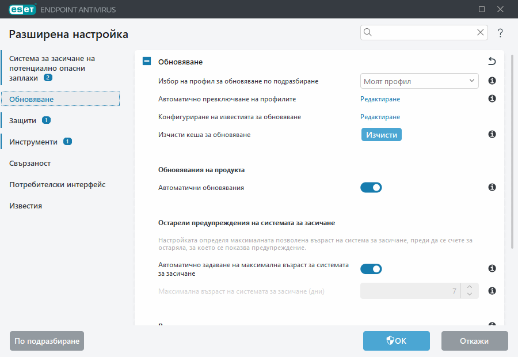518x357 pixels.
Task: Click info icon next to maximum age in days
Action: point(492,291)
